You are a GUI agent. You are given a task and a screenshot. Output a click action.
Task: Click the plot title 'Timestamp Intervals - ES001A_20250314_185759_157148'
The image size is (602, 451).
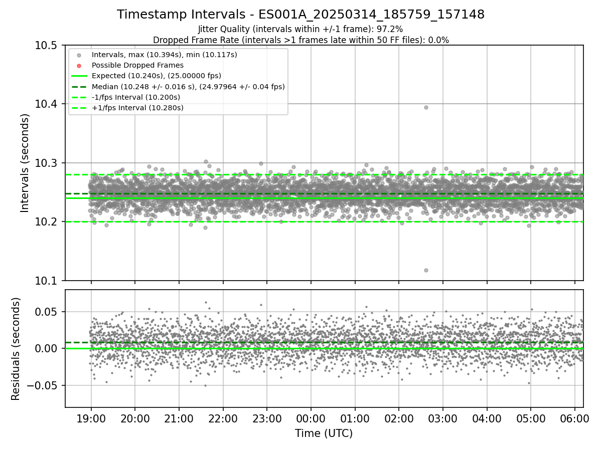point(300,15)
